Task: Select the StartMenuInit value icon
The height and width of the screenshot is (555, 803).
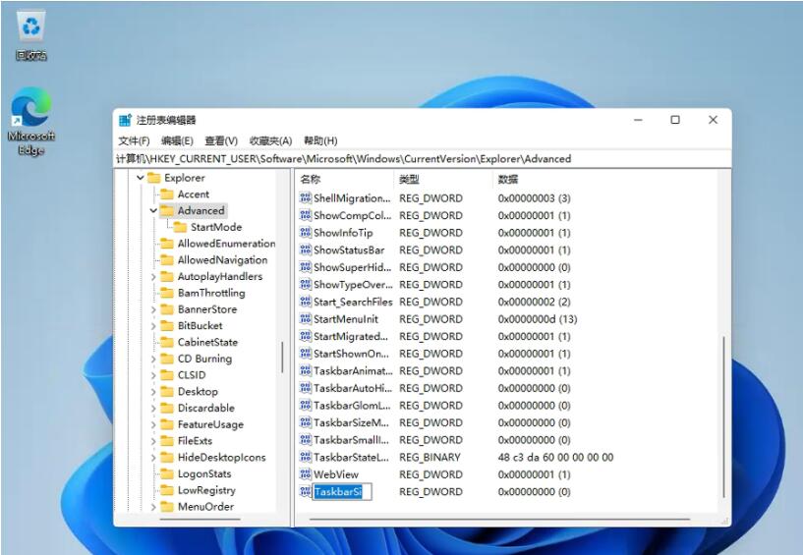Action: (306, 318)
